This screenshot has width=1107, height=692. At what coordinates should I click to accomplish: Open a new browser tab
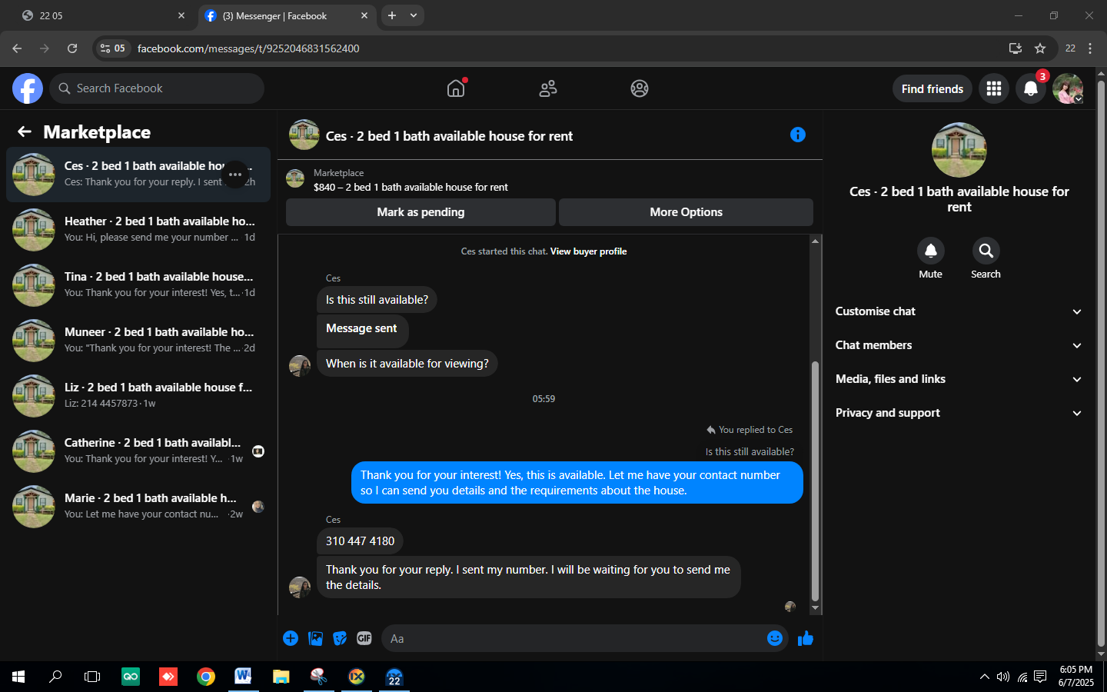point(392,15)
